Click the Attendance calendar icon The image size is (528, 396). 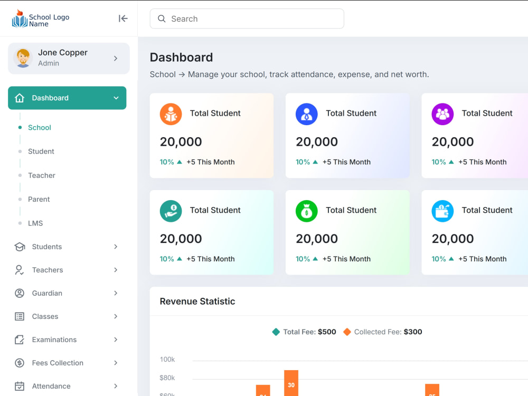(x=20, y=386)
